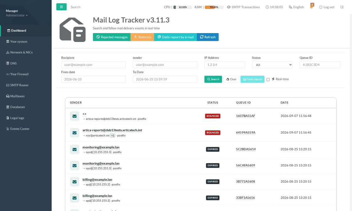Open SMTP Transactions in the top bar
This screenshot has width=352, height=211.
[243, 7]
